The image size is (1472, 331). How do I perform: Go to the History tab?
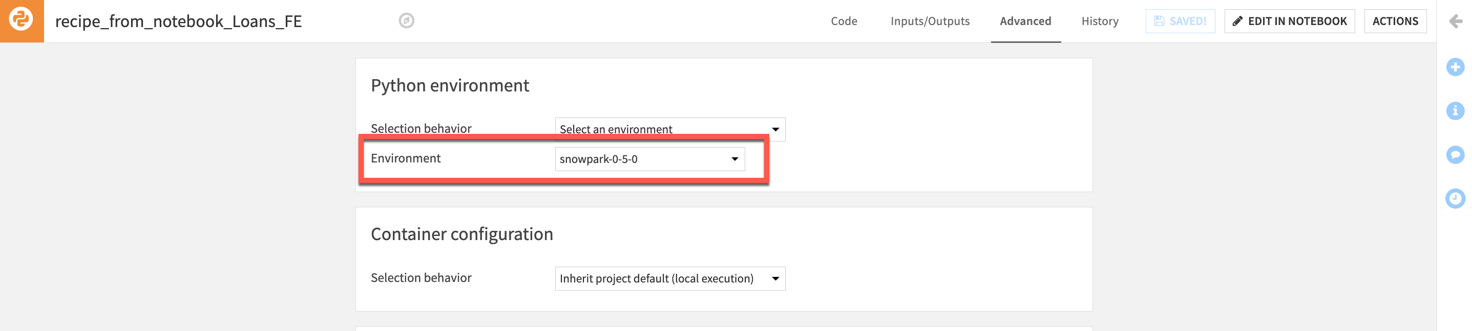1100,21
